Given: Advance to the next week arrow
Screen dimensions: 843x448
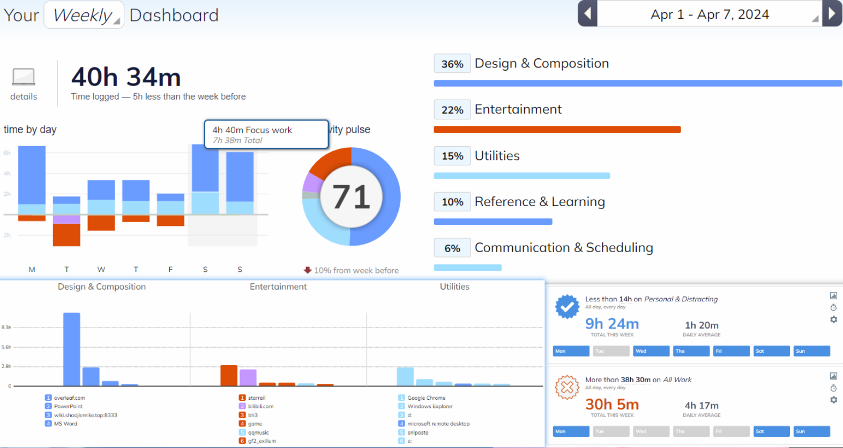Looking at the screenshot, I should [832, 13].
